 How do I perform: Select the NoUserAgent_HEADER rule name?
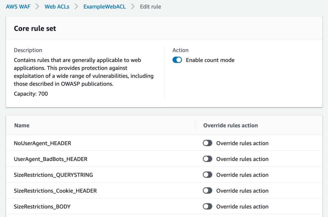tap(42, 143)
